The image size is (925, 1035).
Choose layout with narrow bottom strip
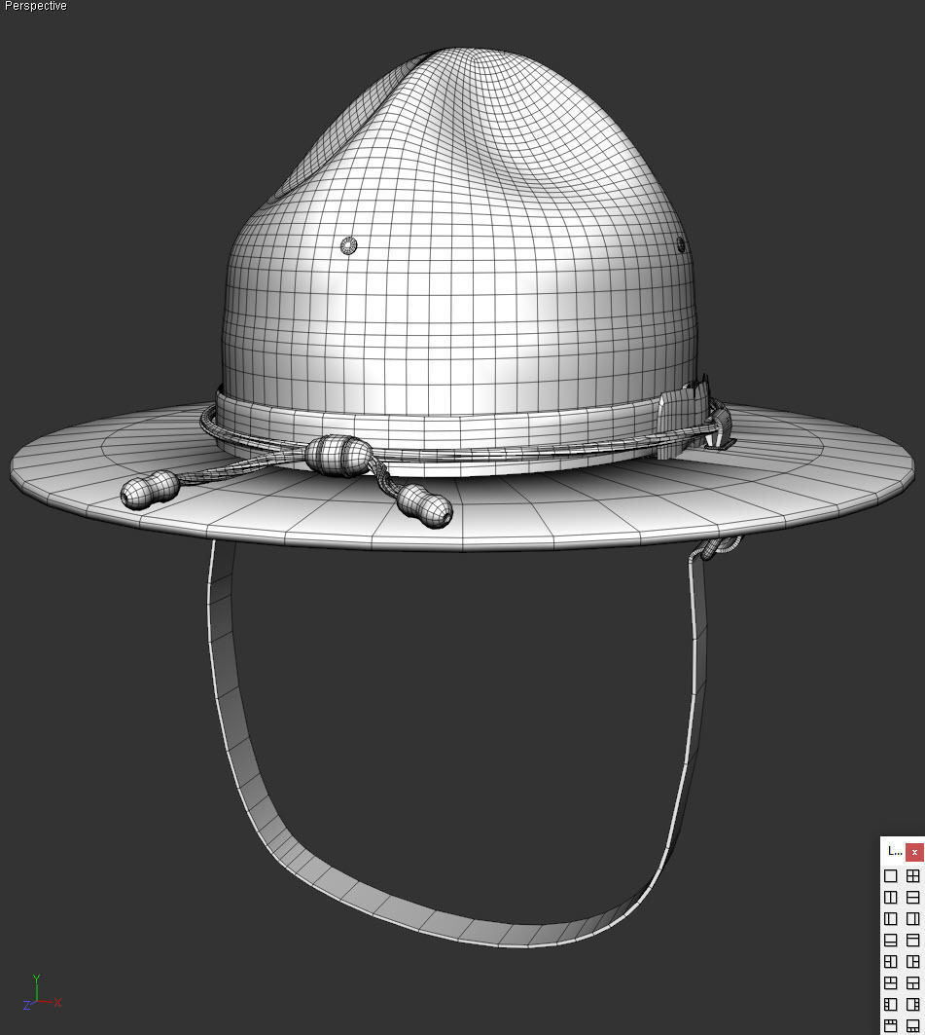[x=890, y=940]
